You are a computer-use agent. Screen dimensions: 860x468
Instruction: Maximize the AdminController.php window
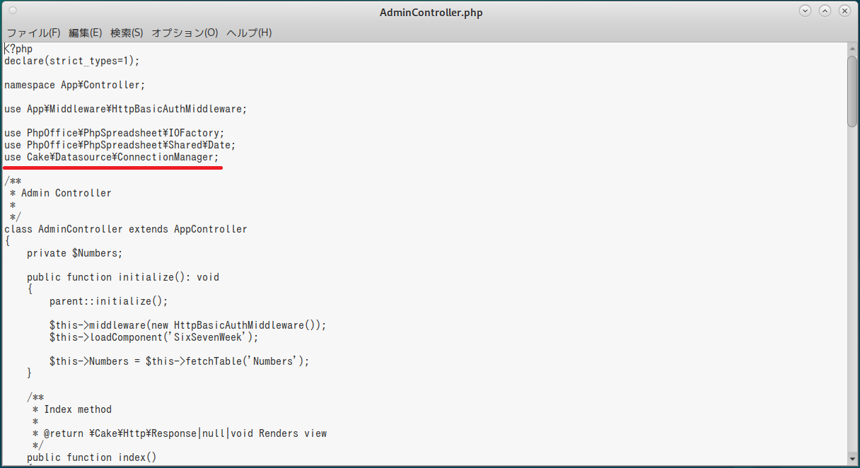[825, 11]
